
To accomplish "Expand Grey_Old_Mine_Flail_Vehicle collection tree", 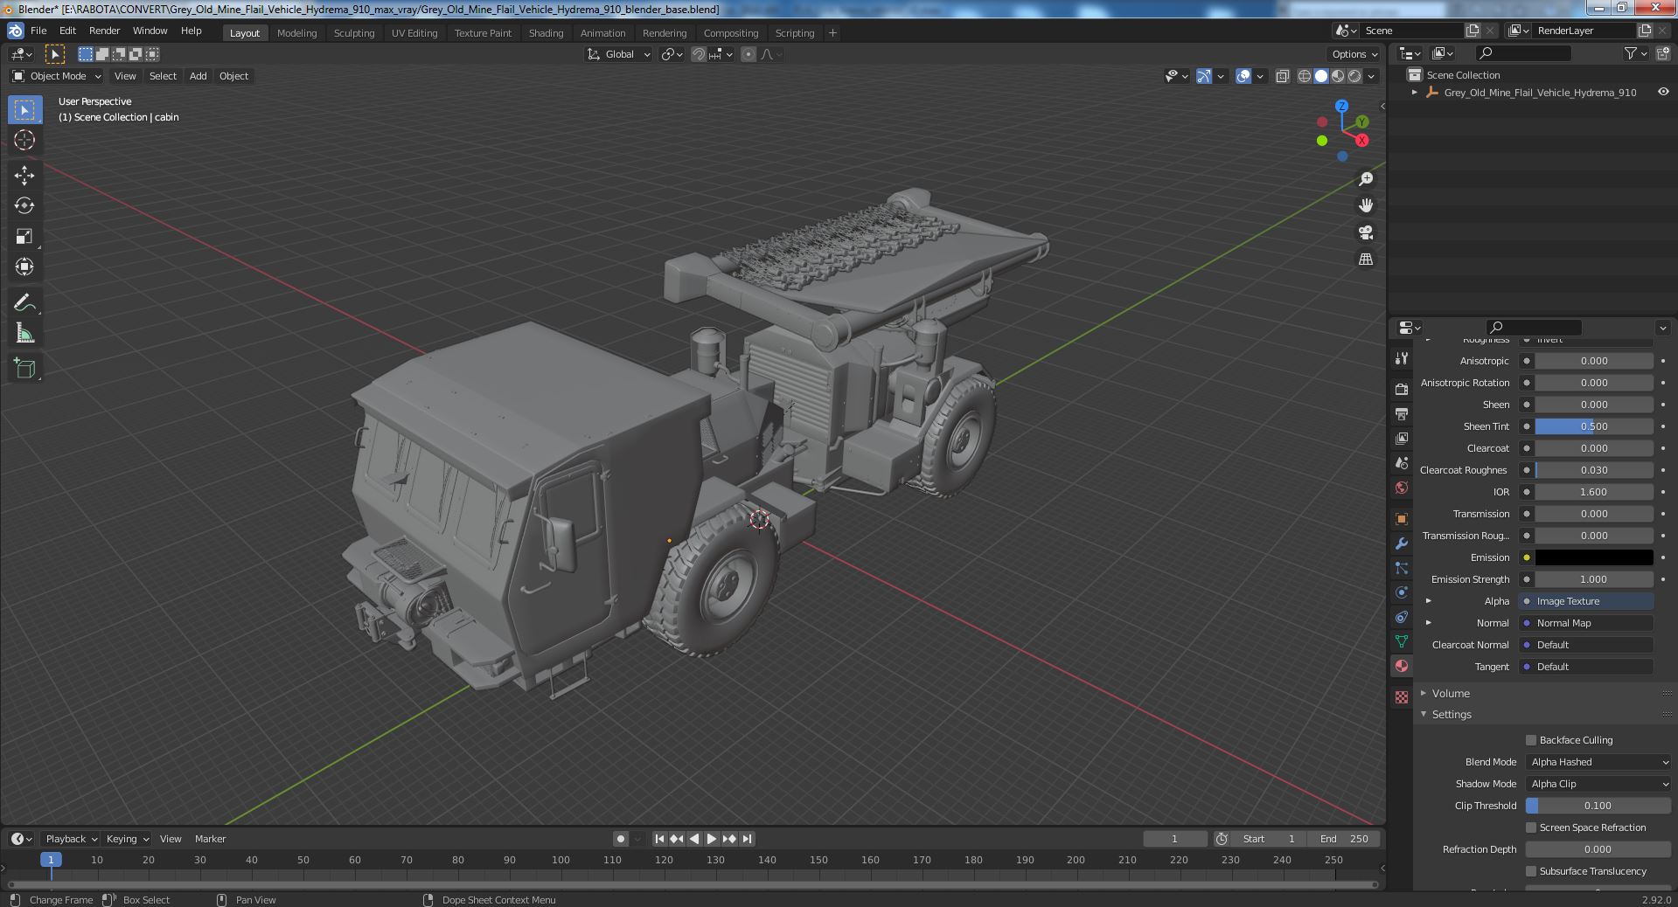I will (1415, 92).
